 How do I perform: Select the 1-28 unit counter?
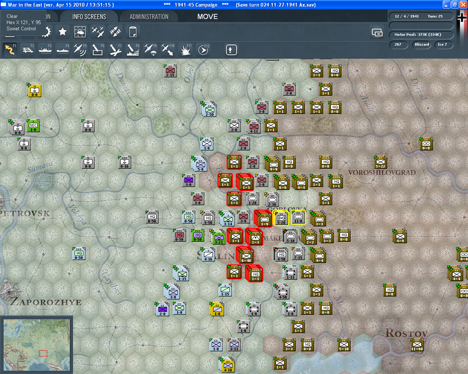253,199
